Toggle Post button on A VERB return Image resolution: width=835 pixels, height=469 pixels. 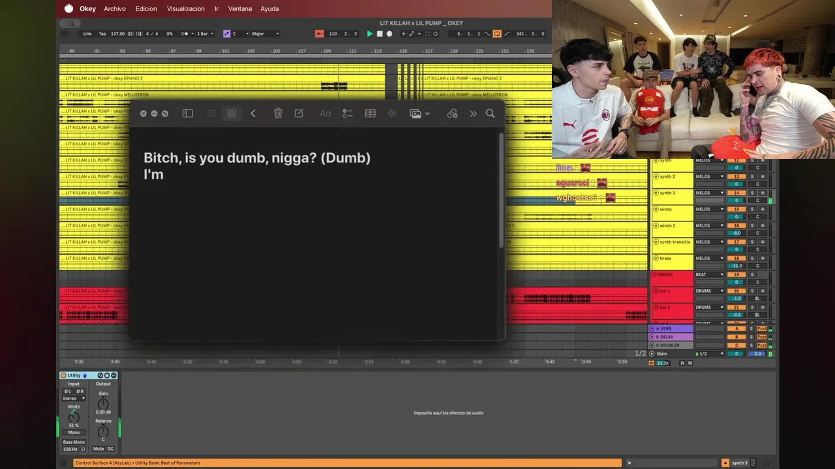(x=762, y=328)
